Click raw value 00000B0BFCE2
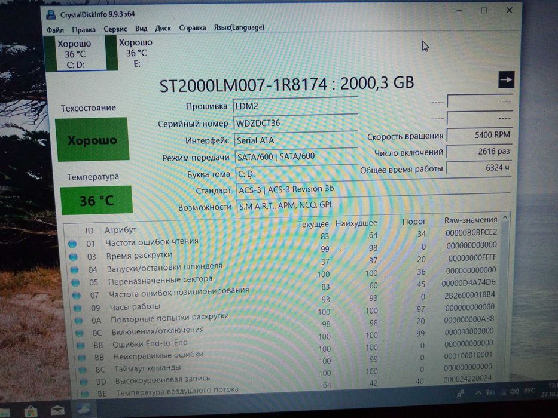 pos(471,232)
